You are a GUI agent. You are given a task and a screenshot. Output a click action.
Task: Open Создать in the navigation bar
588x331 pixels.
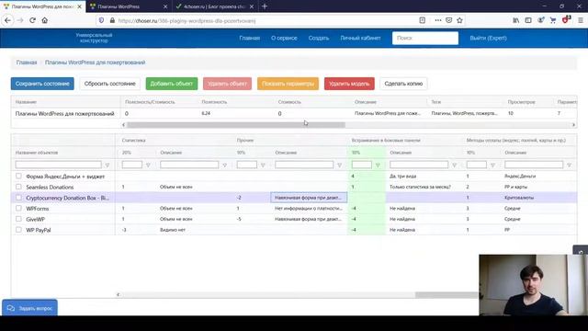[x=319, y=38]
